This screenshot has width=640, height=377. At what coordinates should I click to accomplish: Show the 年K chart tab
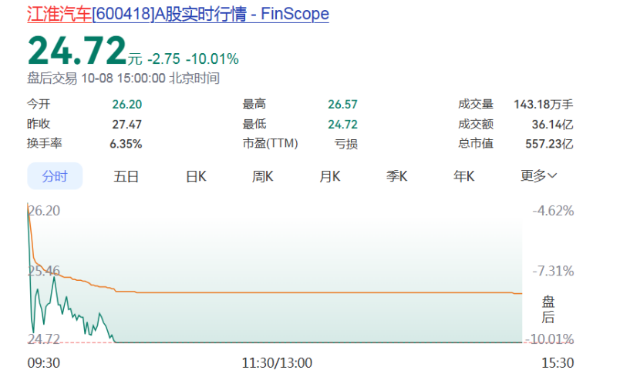[x=464, y=176]
